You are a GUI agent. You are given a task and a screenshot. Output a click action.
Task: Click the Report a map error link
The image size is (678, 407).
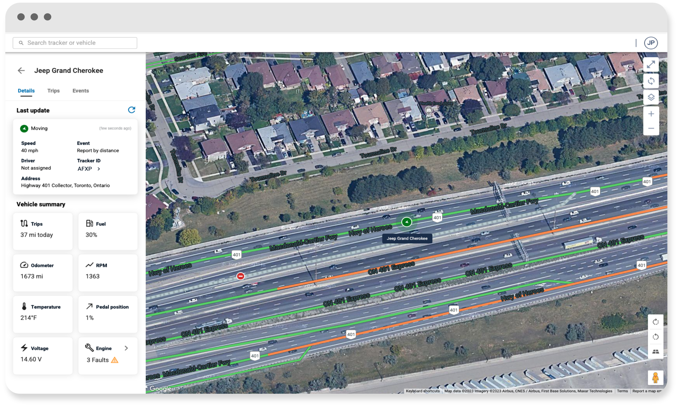click(646, 391)
